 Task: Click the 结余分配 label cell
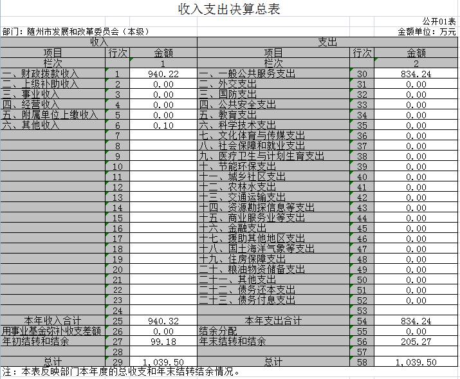pos(273,331)
